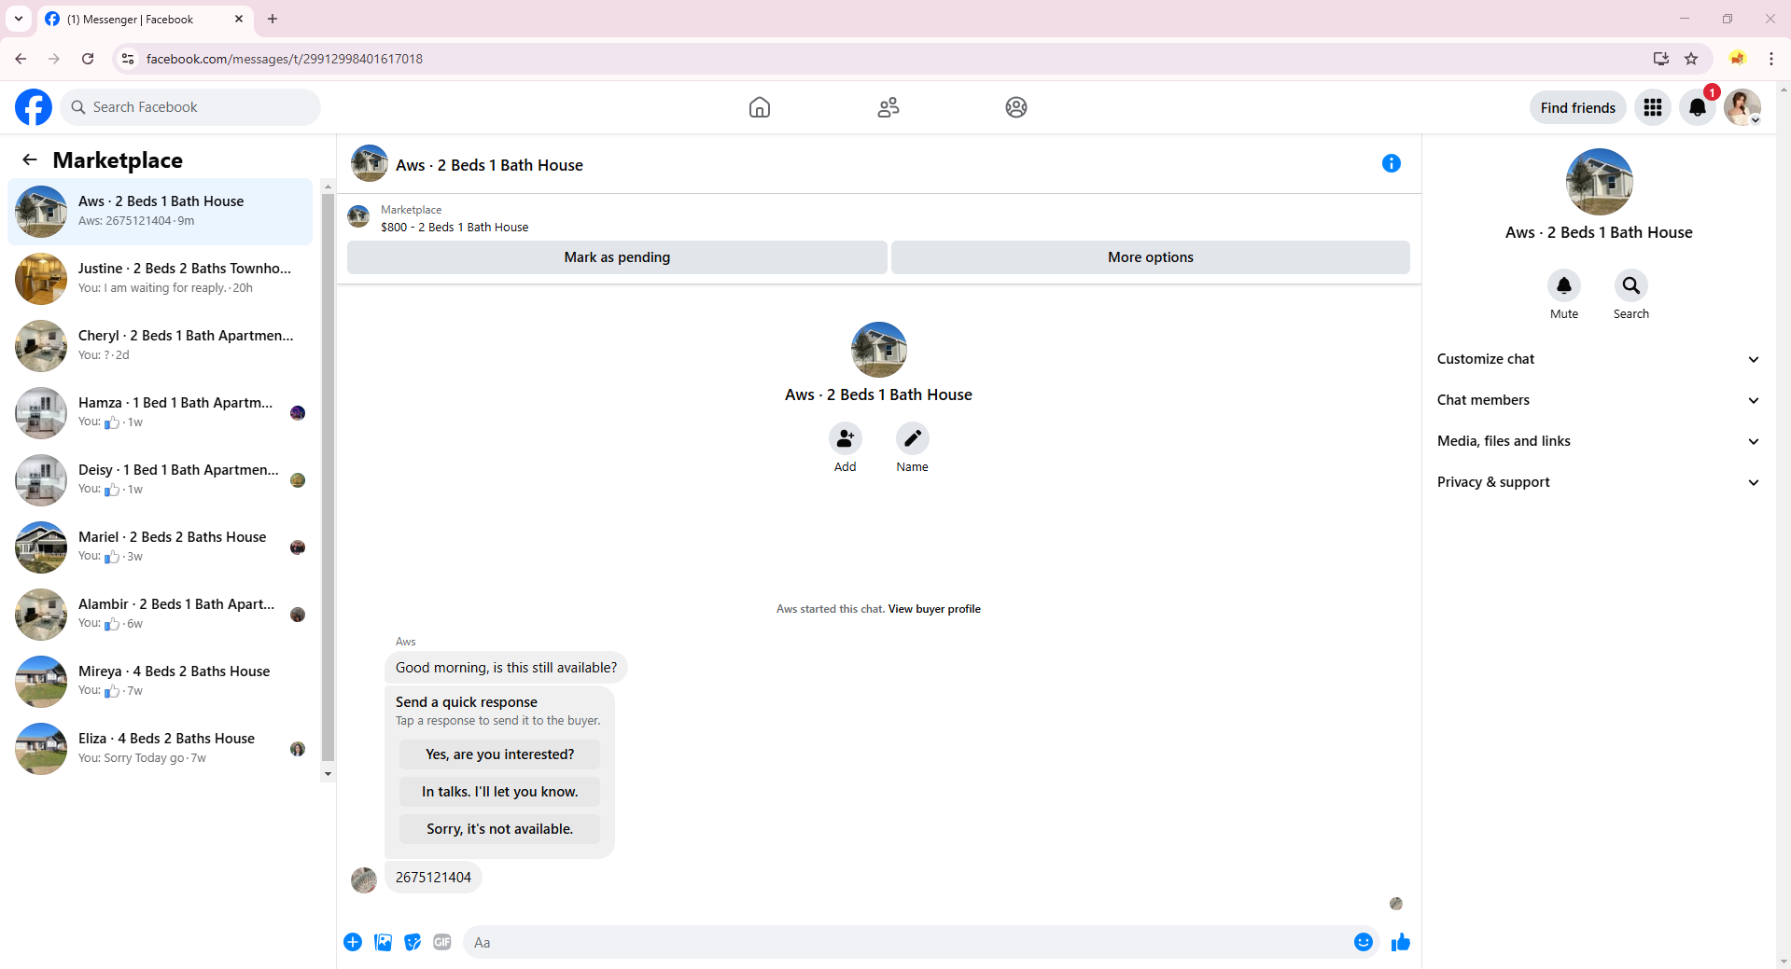Search within the conversation
The height and width of the screenshot is (969, 1791).
pyautogui.click(x=1631, y=285)
